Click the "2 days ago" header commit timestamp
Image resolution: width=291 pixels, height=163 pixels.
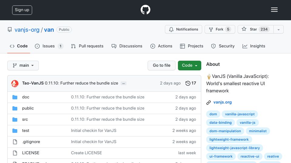[x=170, y=83]
